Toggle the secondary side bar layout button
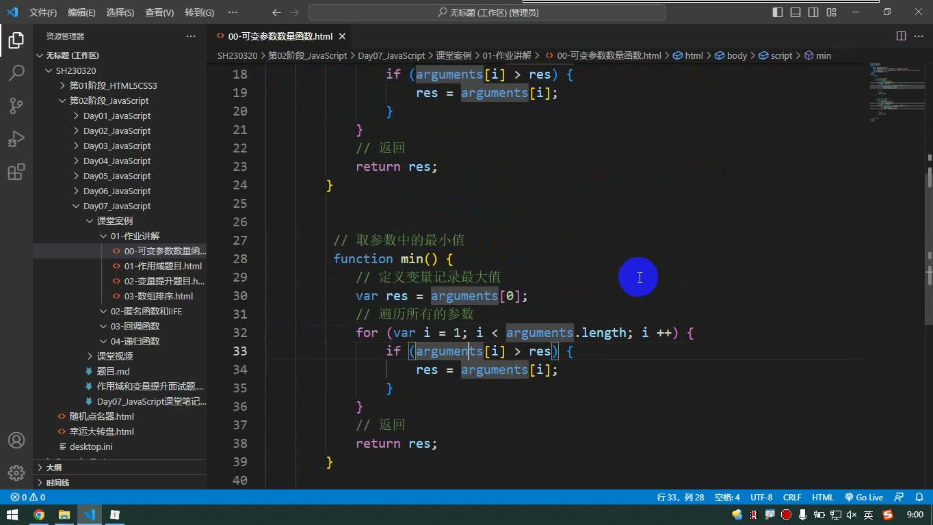933x525 pixels. click(x=813, y=12)
